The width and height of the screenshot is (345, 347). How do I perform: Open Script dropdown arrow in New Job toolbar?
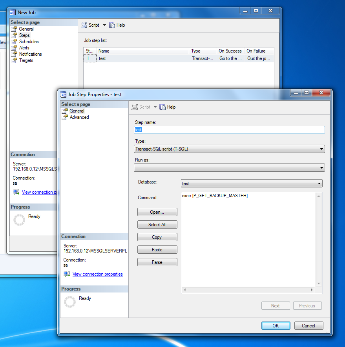pyautogui.click(x=104, y=25)
